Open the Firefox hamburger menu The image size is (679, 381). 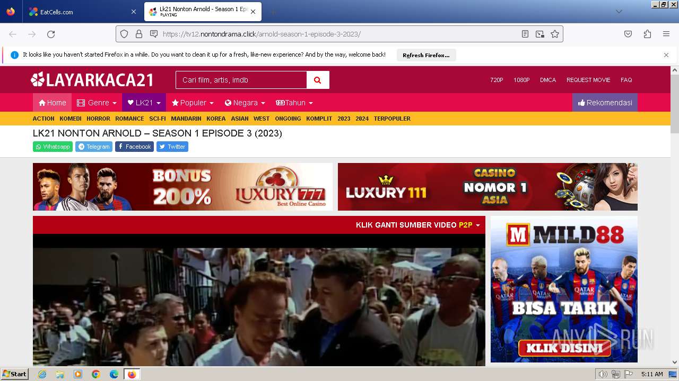coord(666,34)
